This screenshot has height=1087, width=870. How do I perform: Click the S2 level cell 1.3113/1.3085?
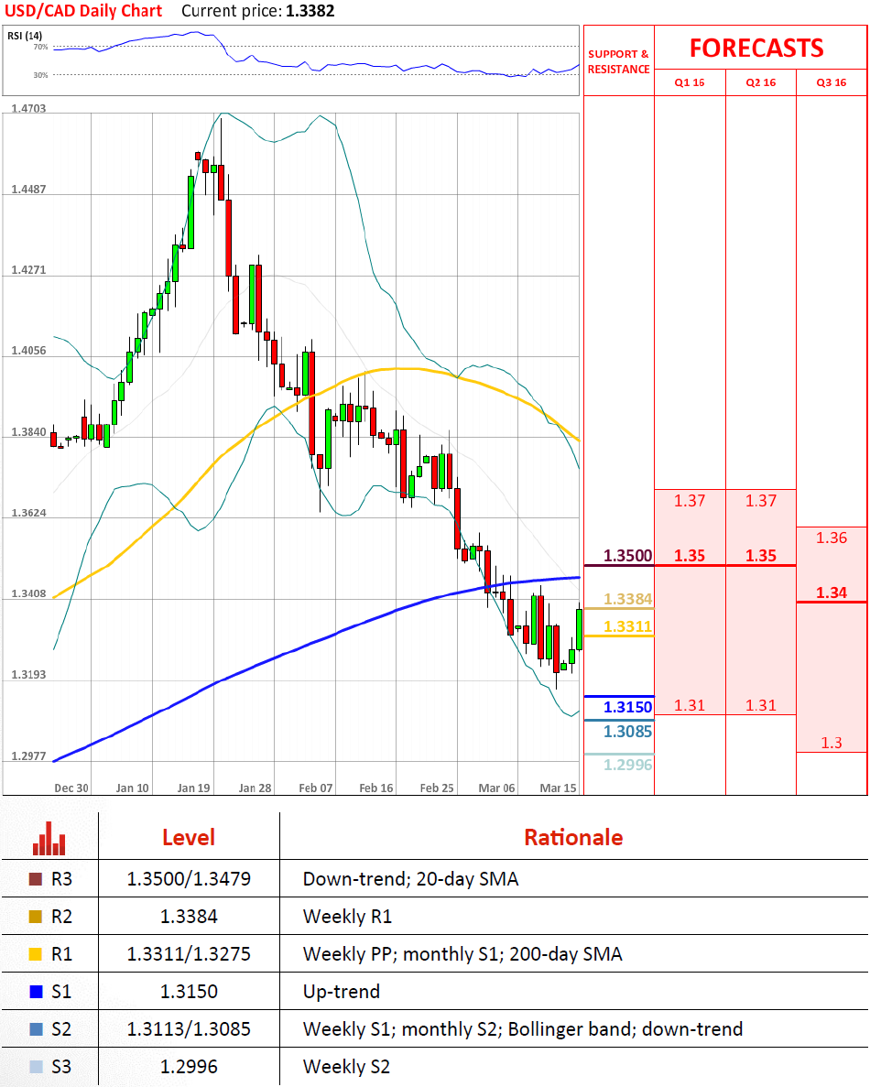coord(189,1028)
